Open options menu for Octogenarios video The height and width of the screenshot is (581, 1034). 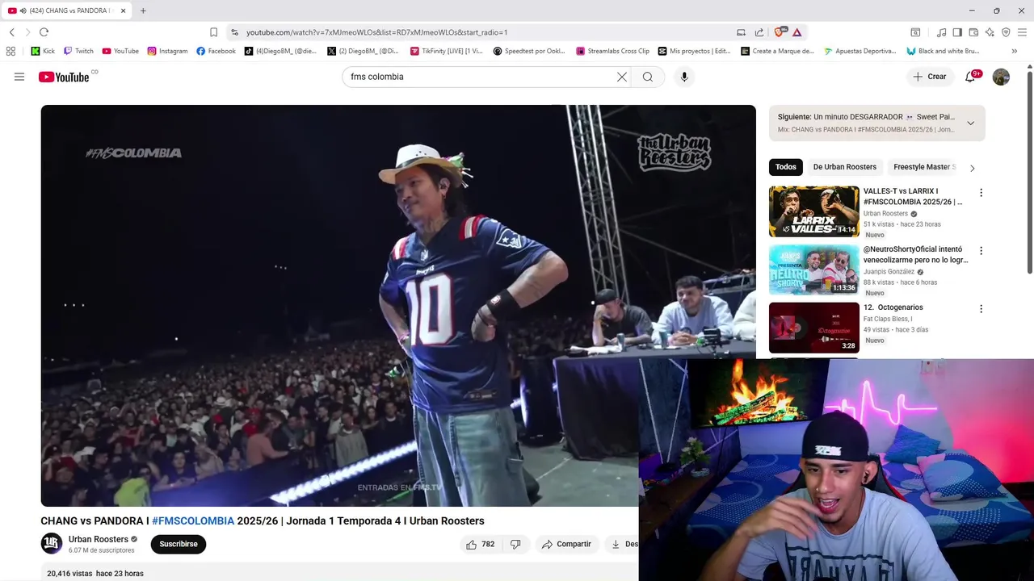coord(981,309)
